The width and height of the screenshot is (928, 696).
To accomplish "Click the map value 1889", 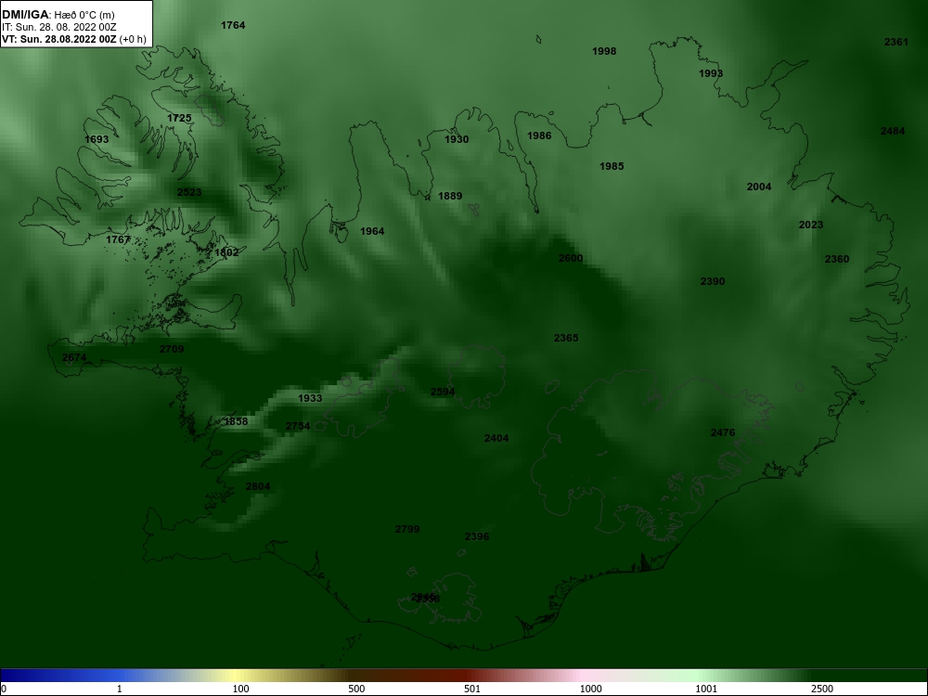I will coord(450,196).
